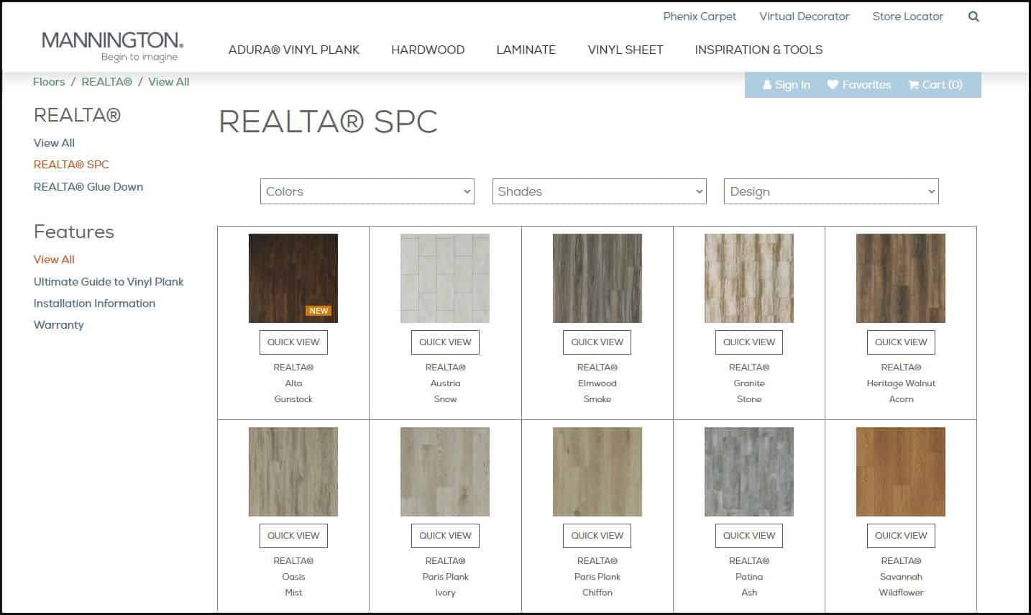Quick View Oasis Mist
Screen dimensions: 1031x615
(x=293, y=536)
